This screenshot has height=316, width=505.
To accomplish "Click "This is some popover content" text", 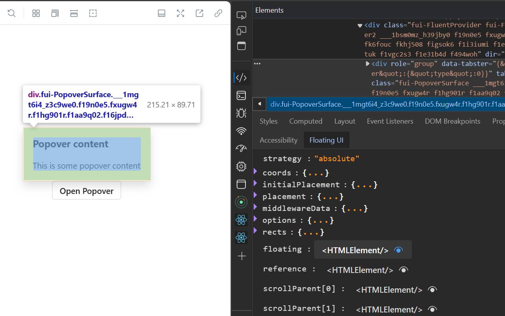I will click(x=87, y=166).
